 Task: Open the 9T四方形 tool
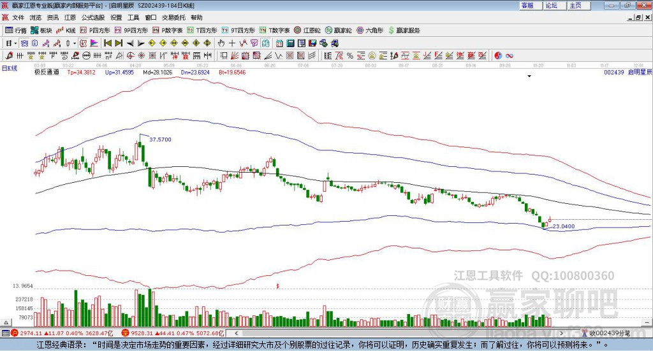pyautogui.click(x=238, y=31)
